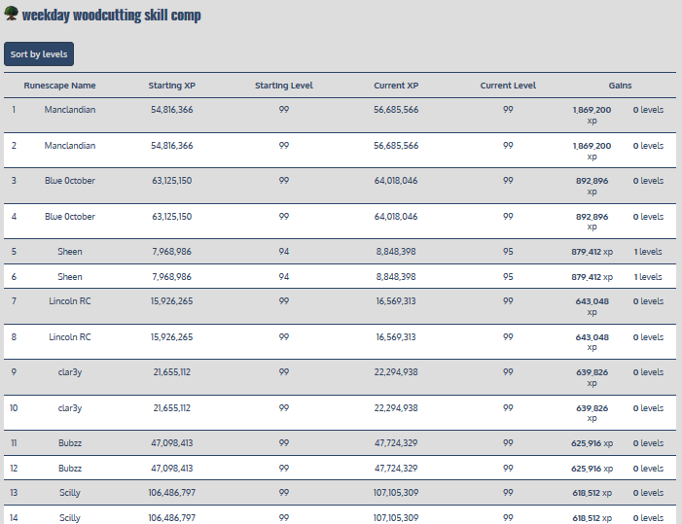Click player Bubzz in row 12
The width and height of the screenshot is (682, 524).
tap(70, 469)
